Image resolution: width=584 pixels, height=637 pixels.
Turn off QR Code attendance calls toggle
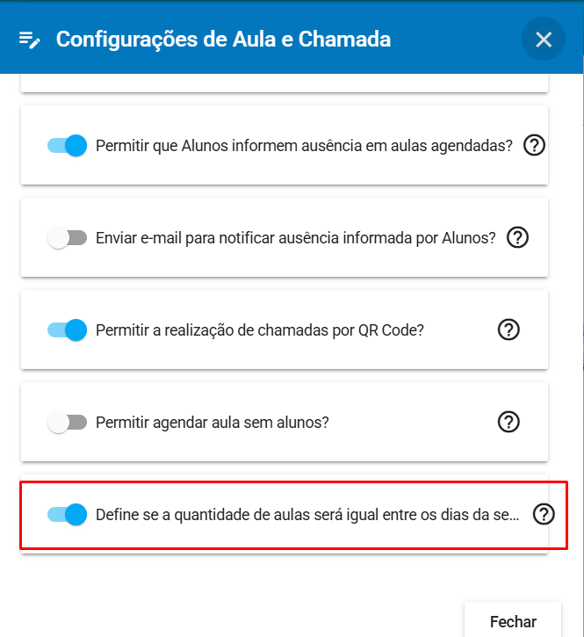(x=67, y=329)
